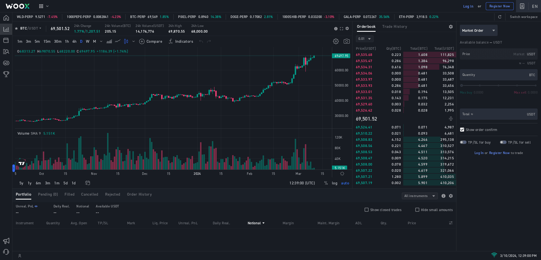Click Log In to trade link

pos(479,153)
